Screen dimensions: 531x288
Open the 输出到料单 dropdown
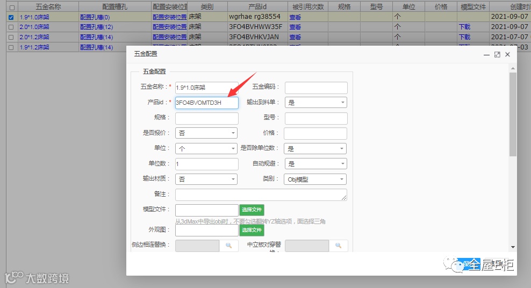316,103
